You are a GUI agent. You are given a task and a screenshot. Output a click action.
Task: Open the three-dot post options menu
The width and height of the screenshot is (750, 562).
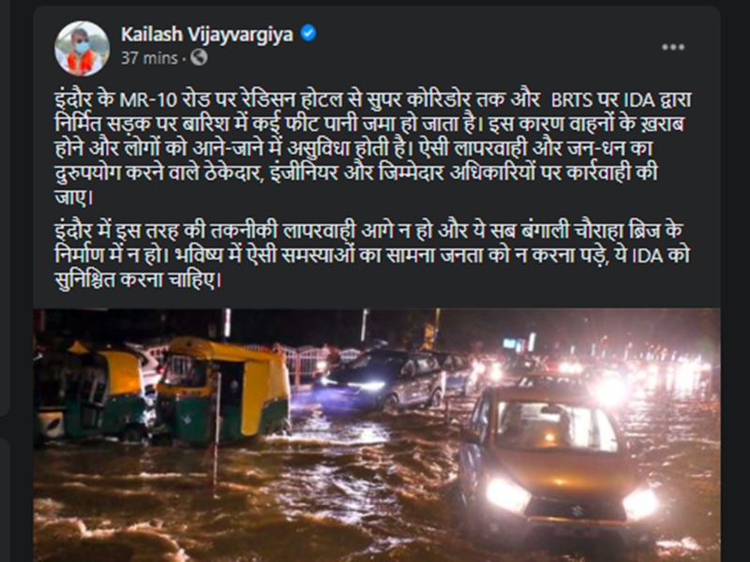pos(673,48)
